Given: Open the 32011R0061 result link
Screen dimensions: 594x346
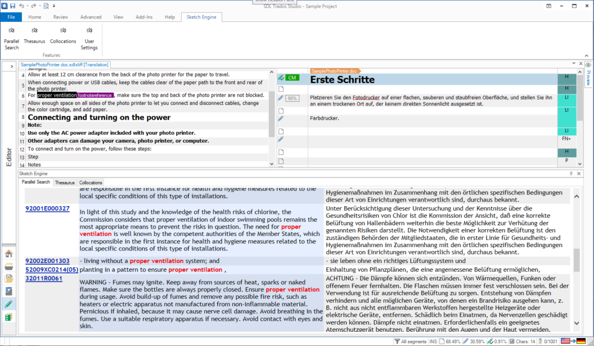Looking at the screenshot, I should click(x=44, y=279).
